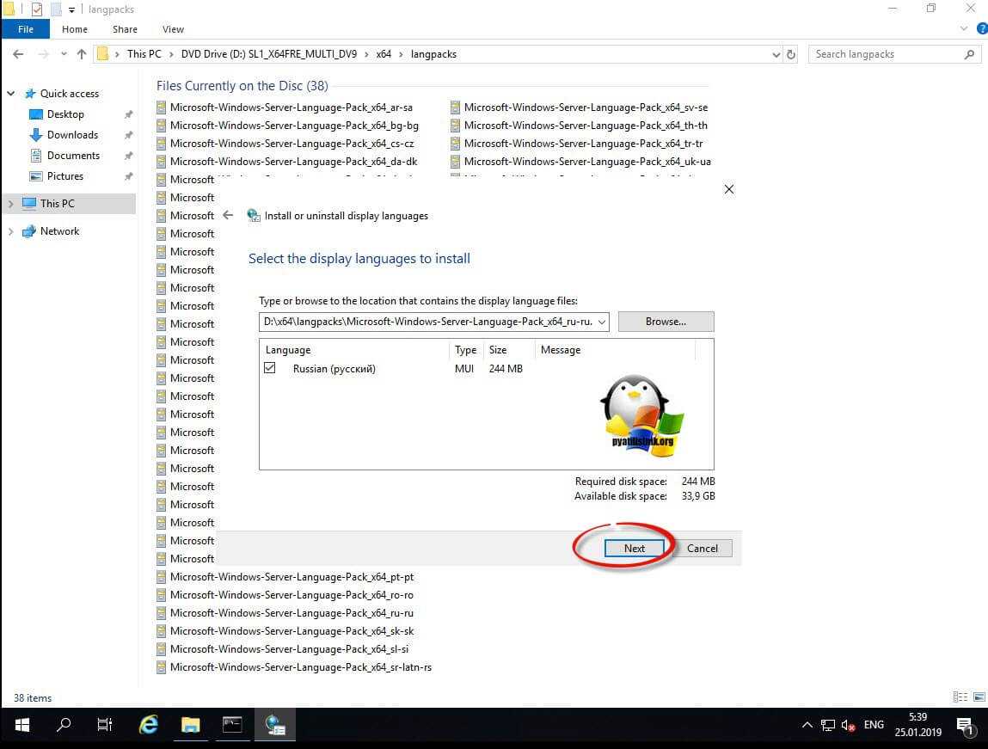Image resolution: width=988 pixels, height=749 pixels.
Task: Click the Browse... button
Action: point(666,322)
